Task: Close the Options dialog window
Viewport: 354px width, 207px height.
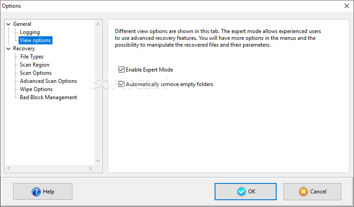Action: pyautogui.click(x=347, y=6)
